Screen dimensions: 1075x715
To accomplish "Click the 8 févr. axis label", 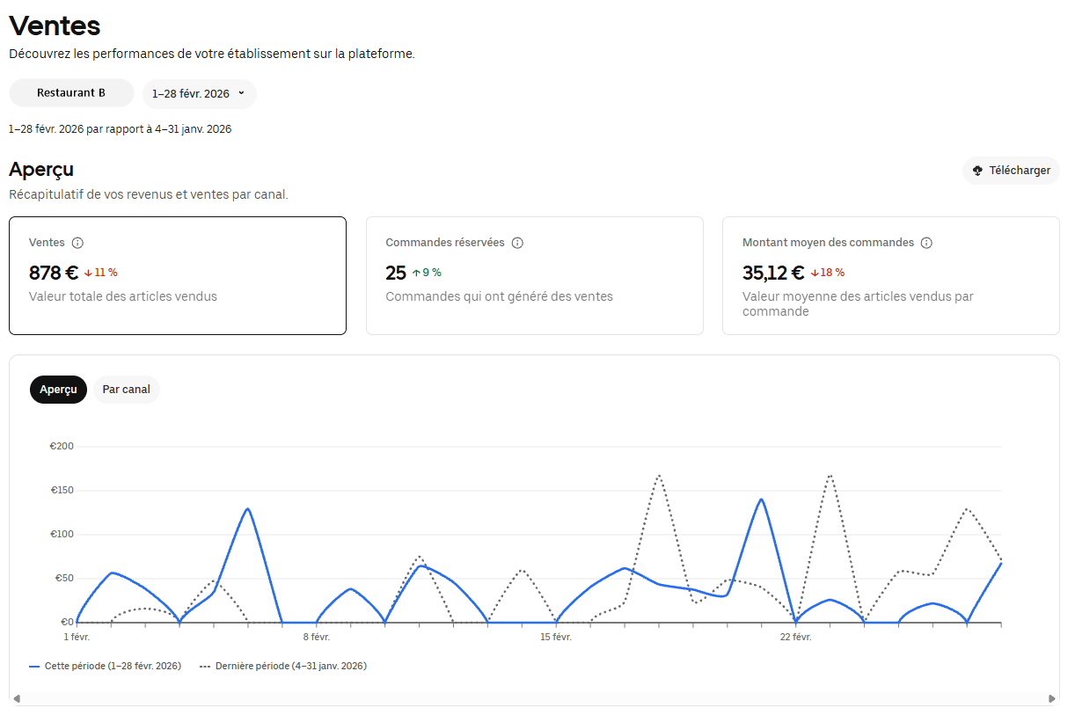I will (x=316, y=637).
